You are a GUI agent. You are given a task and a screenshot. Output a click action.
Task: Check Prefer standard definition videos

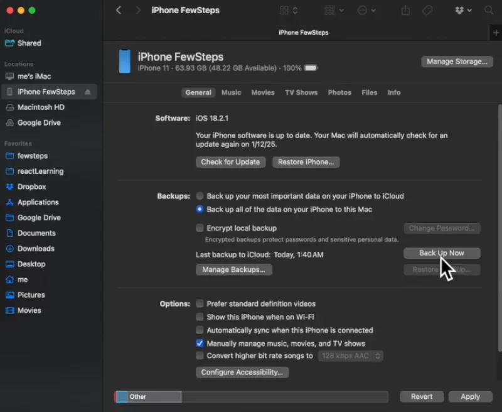(200, 303)
